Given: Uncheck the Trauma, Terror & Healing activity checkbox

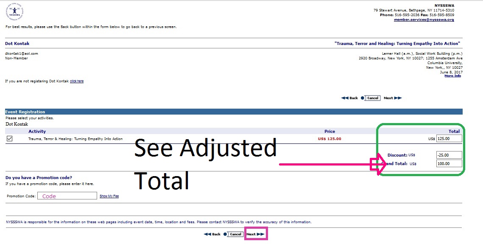Looking at the screenshot, I should (x=10, y=139).
